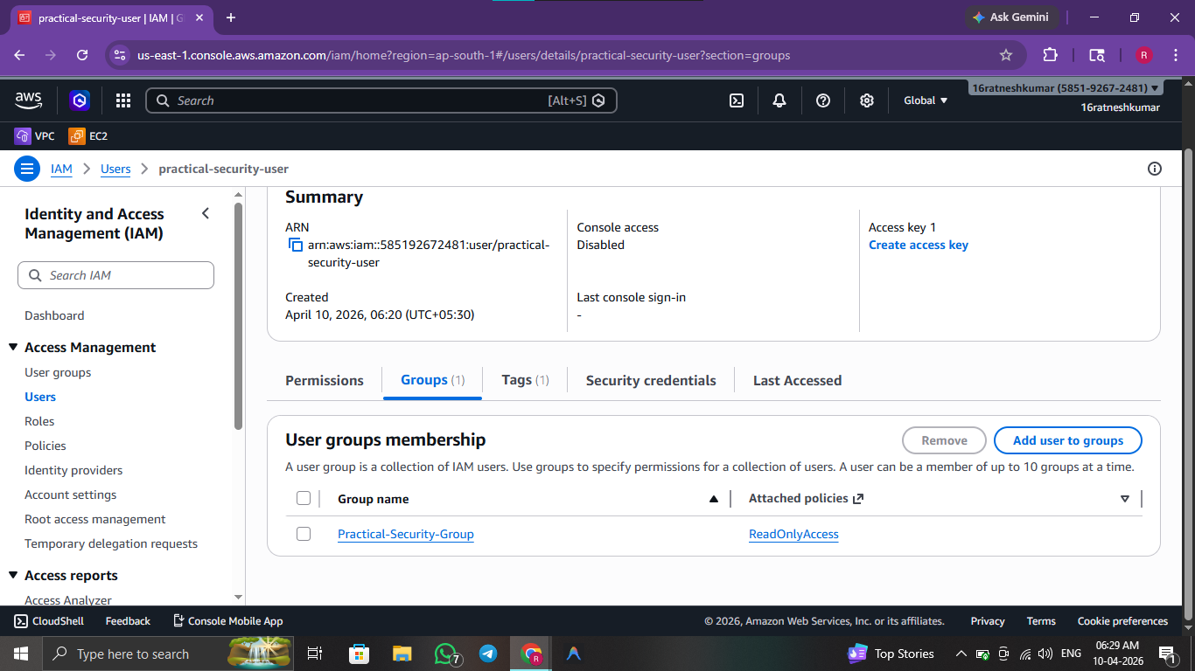Open the Chrome extensions puzzle icon

[1051, 55]
